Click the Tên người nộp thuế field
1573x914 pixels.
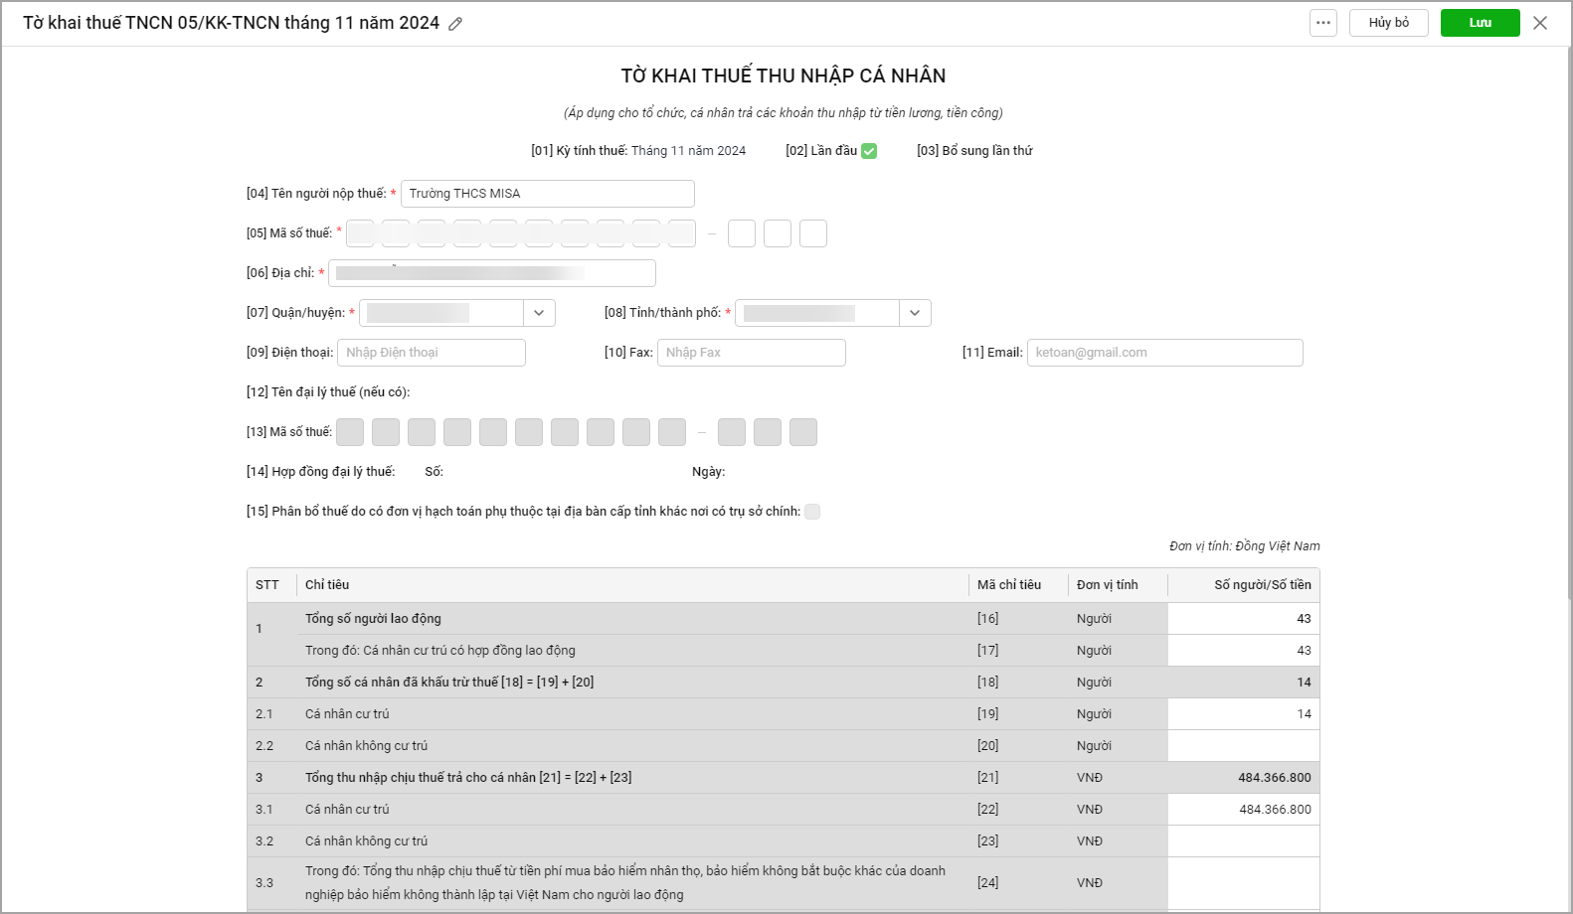[547, 194]
